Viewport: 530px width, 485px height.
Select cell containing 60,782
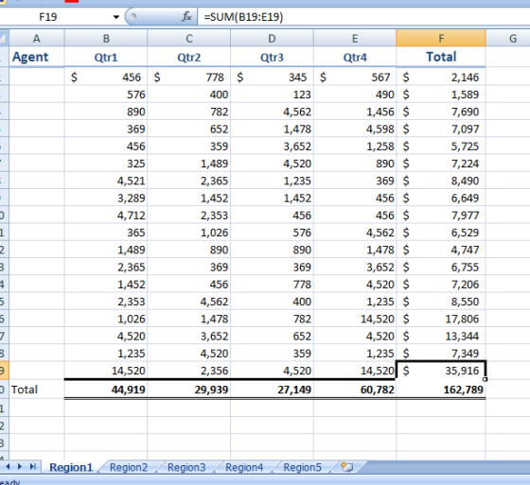tap(355, 390)
